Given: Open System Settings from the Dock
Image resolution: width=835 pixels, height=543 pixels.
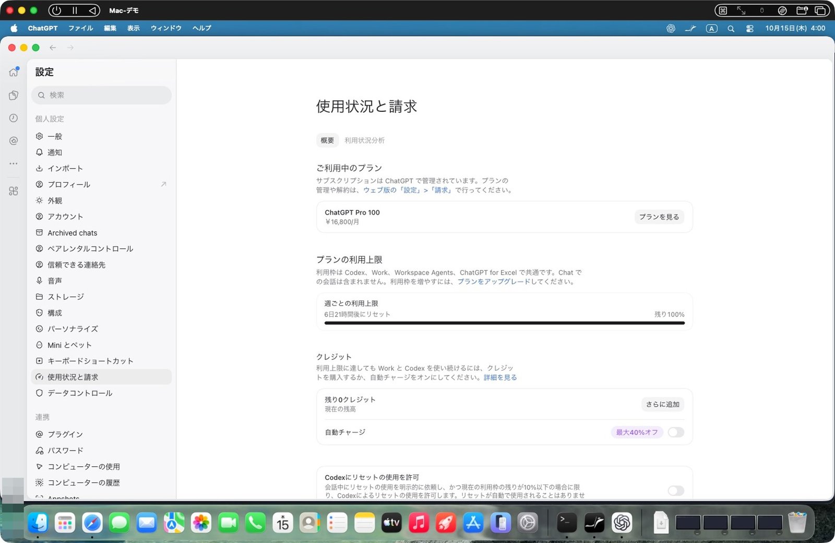Looking at the screenshot, I should coord(528,523).
